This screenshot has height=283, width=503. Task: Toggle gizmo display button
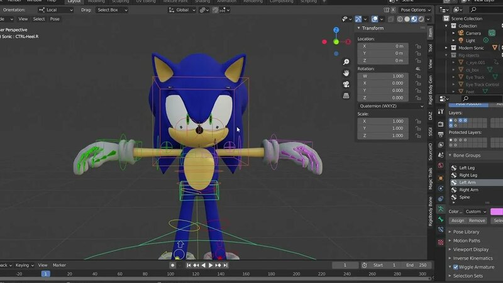(x=358, y=19)
